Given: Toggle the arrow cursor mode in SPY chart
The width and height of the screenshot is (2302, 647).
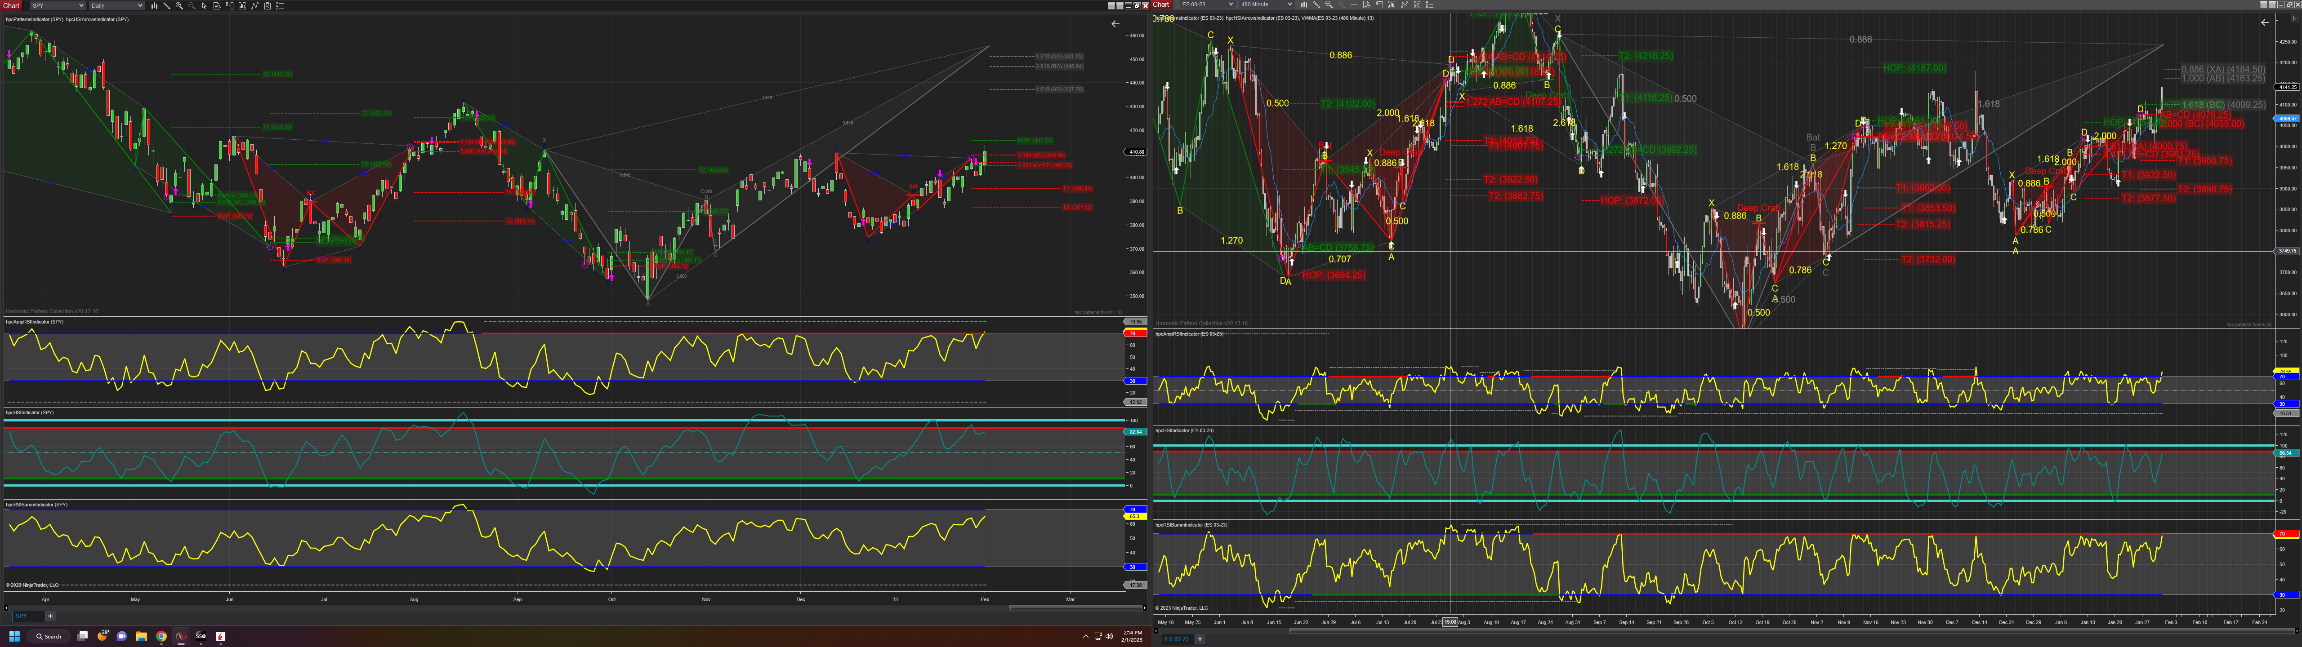Looking at the screenshot, I should coord(205,5).
